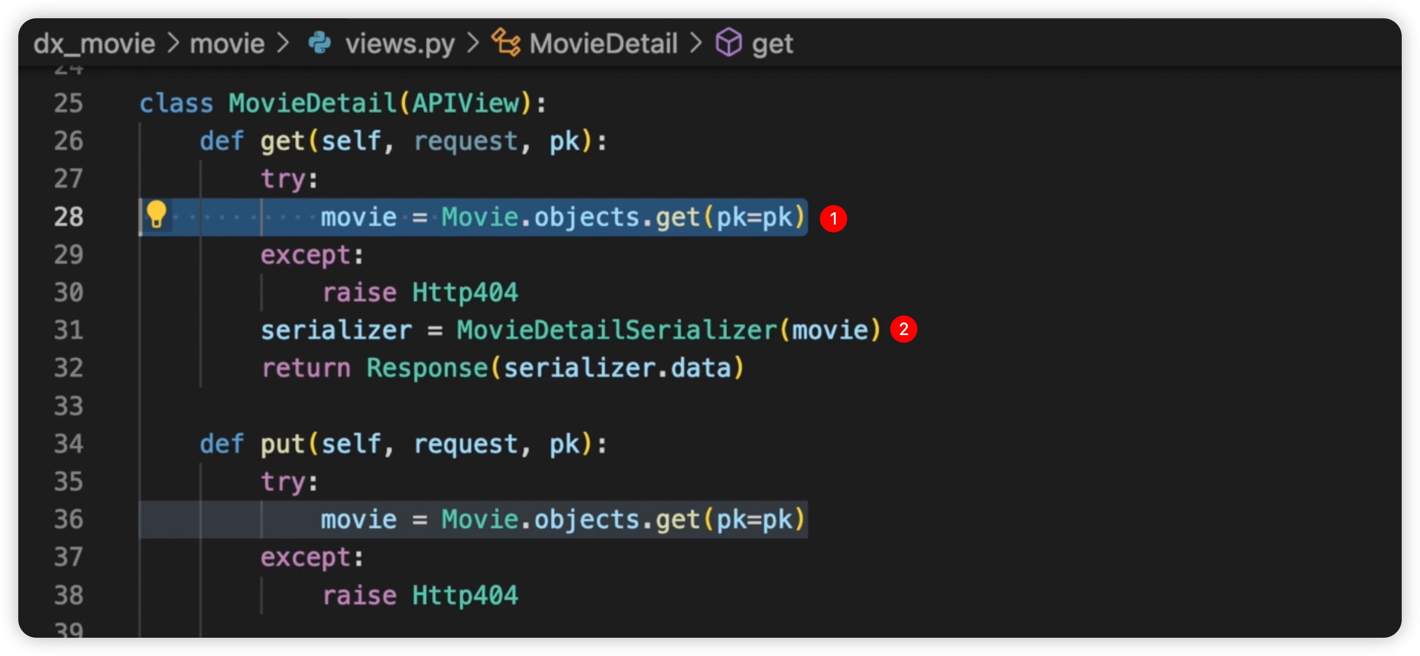Click line number 28 in gutter
The width and height of the screenshot is (1420, 656).
coord(69,217)
